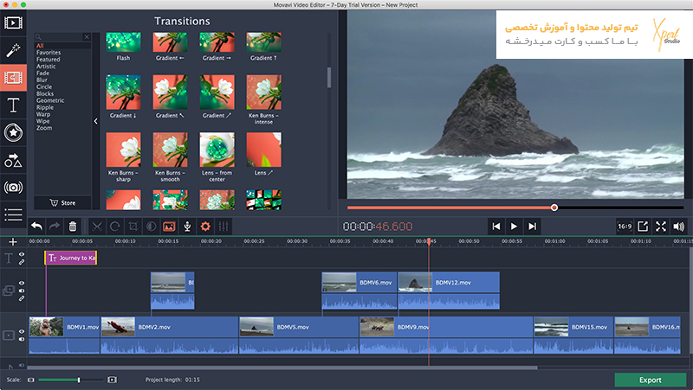Select the Blur category
This screenshot has width=693, height=390.
42,80
